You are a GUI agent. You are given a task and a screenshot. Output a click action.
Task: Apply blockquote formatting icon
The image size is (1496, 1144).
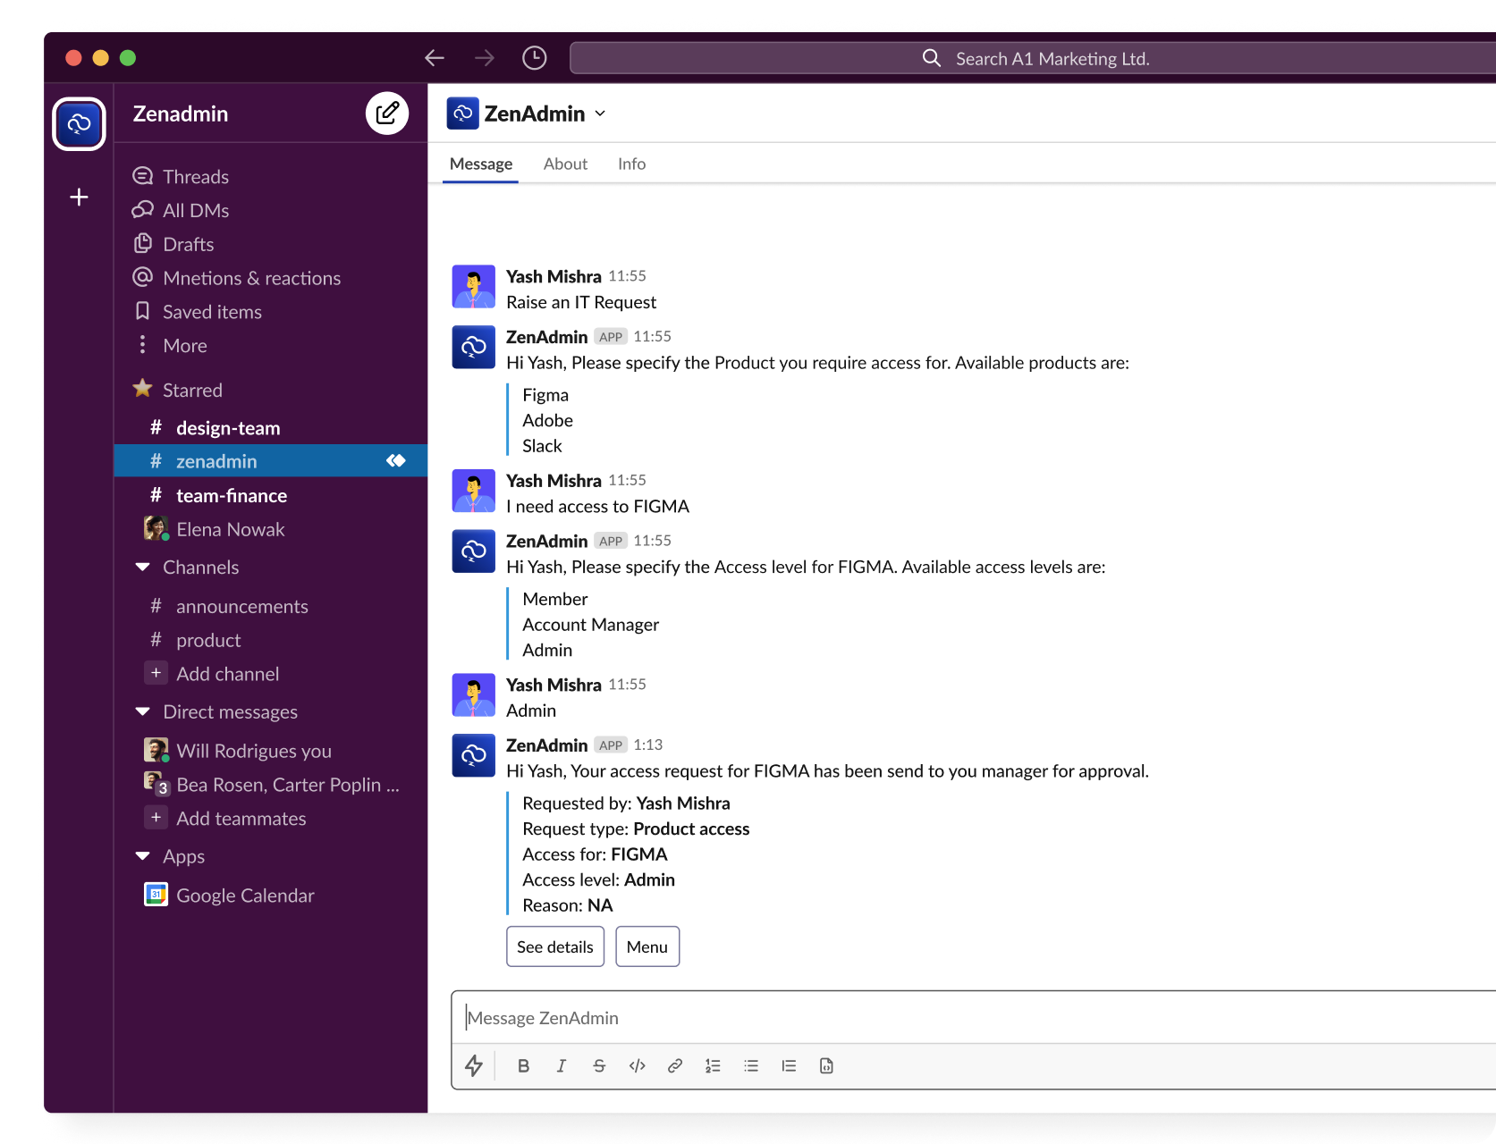click(x=789, y=1065)
